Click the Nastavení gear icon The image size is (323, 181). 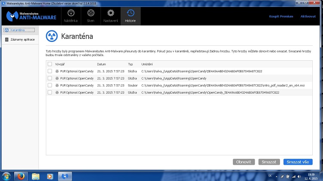111,13
